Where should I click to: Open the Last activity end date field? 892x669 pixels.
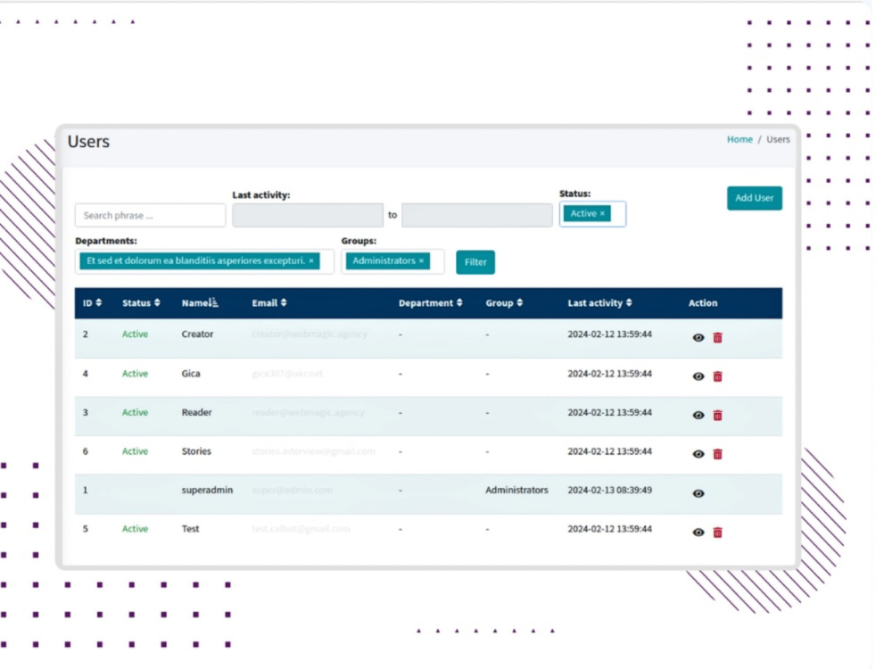[x=476, y=215]
